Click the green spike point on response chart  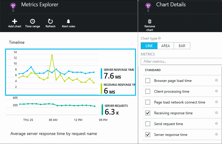(52, 55)
